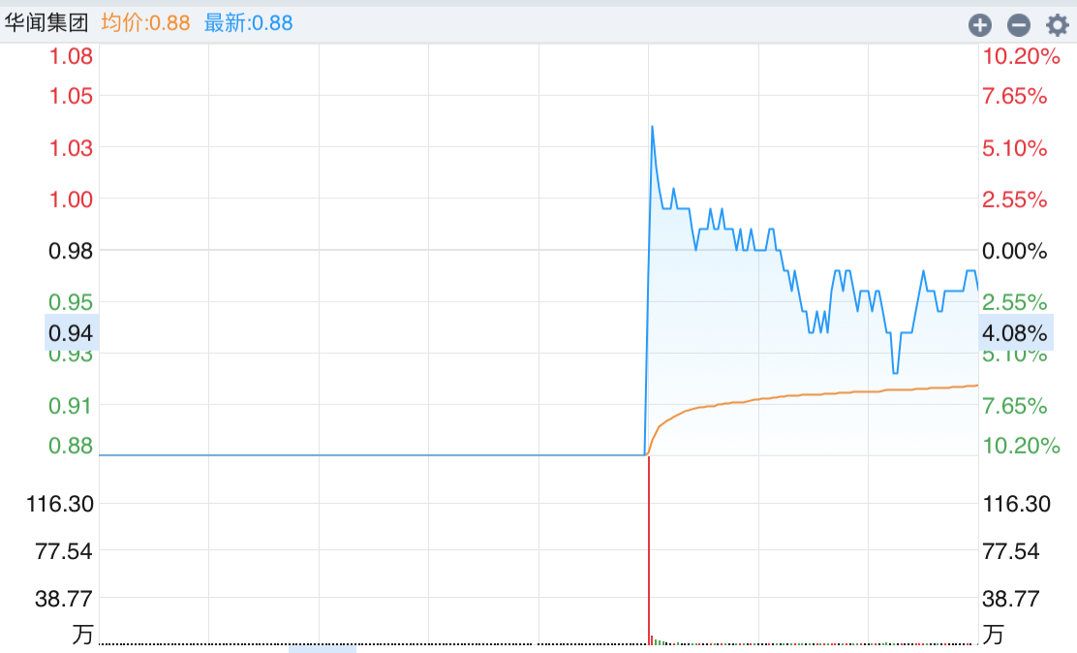Image resolution: width=1077 pixels, height=653 pixels.
Task: Click the highlighted time marker on bottom axis
Action: tap(323, 647)
